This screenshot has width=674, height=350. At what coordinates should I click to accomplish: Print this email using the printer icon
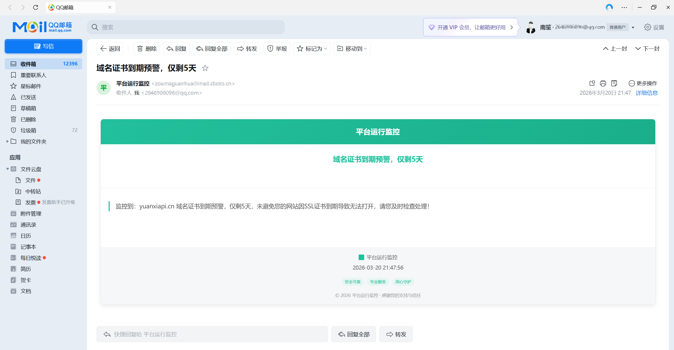(x=603, y=83)
